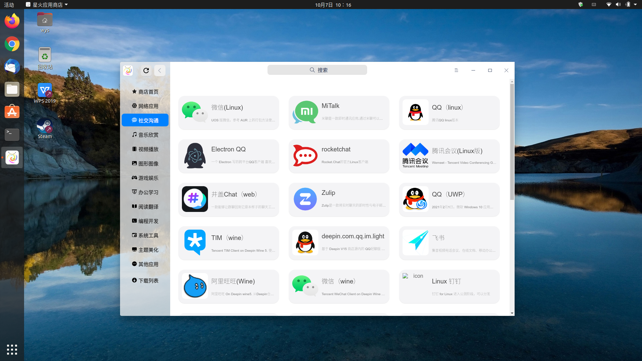Image resolution: width=642 pixels, height=361 pixels.
Task: Open the 星火应用商店 top bar menu
Action: point(47,5)
